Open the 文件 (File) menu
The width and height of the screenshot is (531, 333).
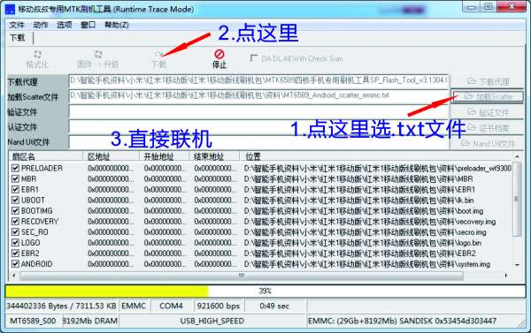(17, 25)
